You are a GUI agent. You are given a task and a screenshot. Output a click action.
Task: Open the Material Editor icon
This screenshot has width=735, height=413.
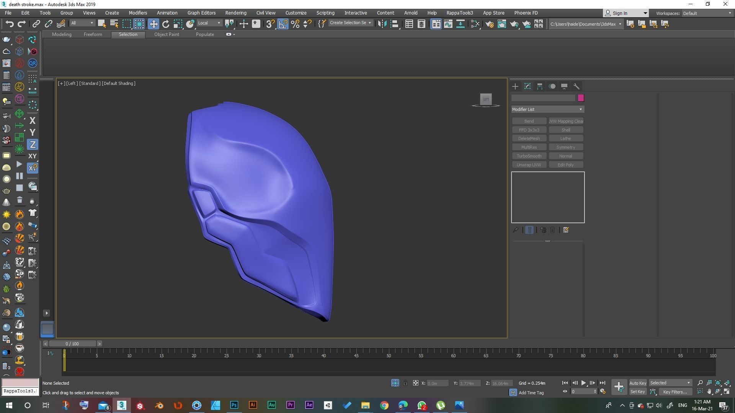click(x=475, y=24)
